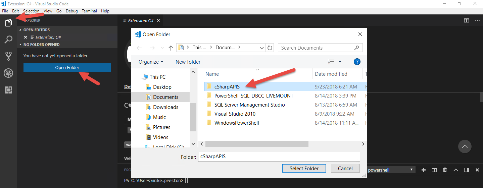Click the navigation pane vertical scrollbar
The image size is (483, 188).
tap(193, 117)
